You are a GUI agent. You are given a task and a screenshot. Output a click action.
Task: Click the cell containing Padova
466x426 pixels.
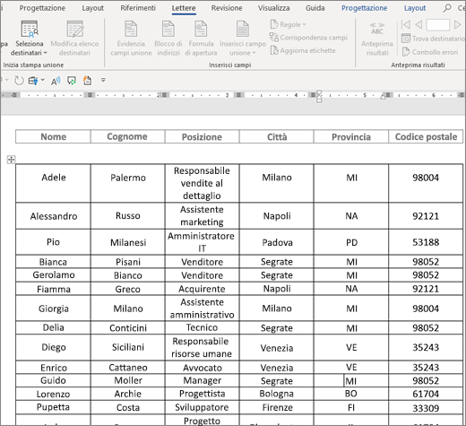(x=277, y=242)
